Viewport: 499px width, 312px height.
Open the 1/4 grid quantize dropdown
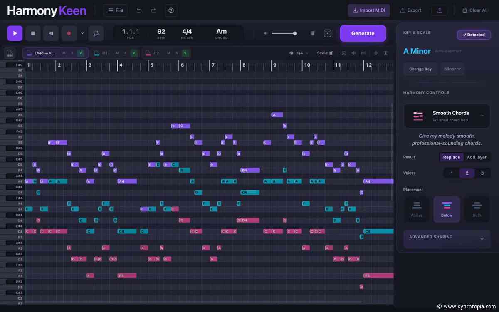point(299,53)
